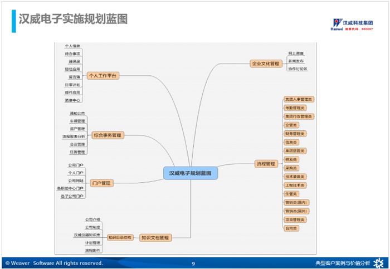
Task: Click the 新闻发布 leaf item
Action: click(x=296, y=61)
